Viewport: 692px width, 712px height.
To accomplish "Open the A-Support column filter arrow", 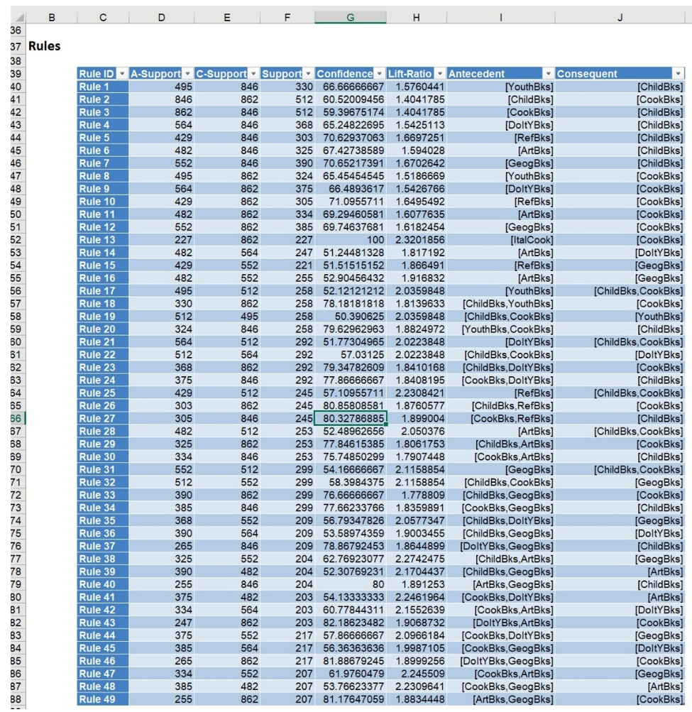I will (x=187, y=74).
